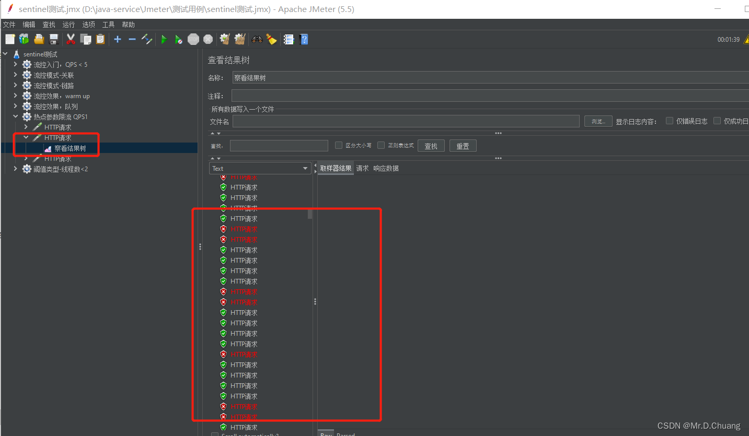Collapse the sentinel测试 root node

point(5,54)
